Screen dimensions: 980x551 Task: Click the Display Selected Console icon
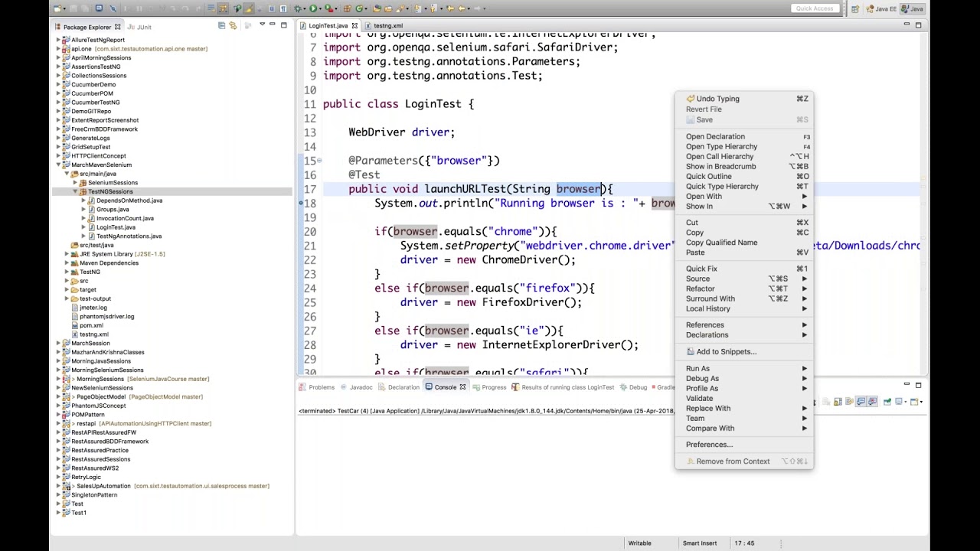(899, 401)
